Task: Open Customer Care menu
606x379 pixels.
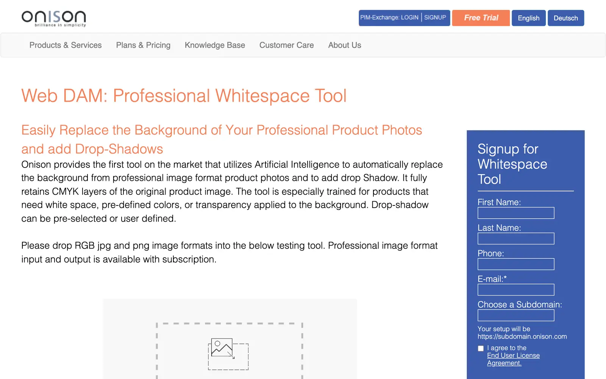Action: [x=286, y=45]
